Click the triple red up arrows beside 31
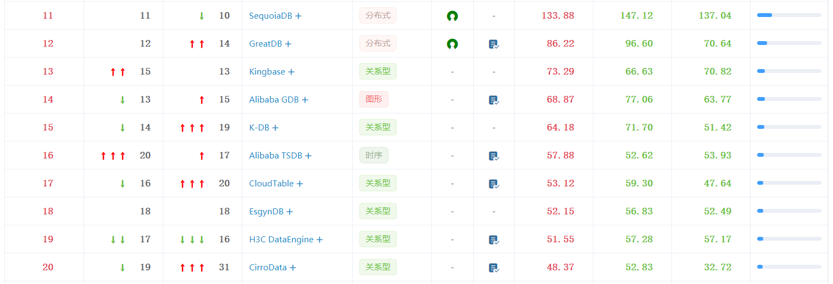 (x=192, y=268)
